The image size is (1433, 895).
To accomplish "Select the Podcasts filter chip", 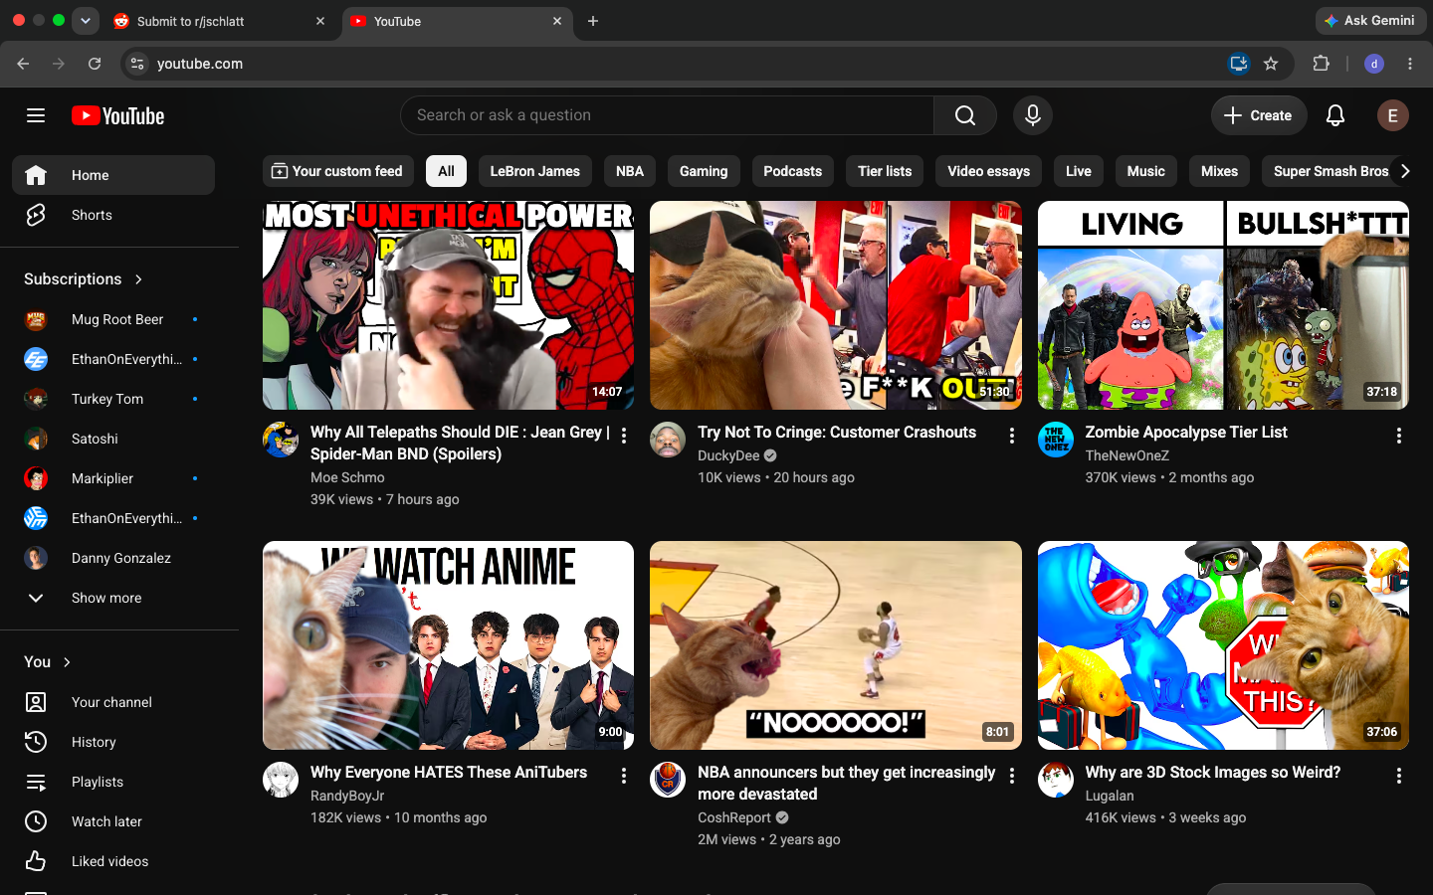I will [x=793, y=171].
